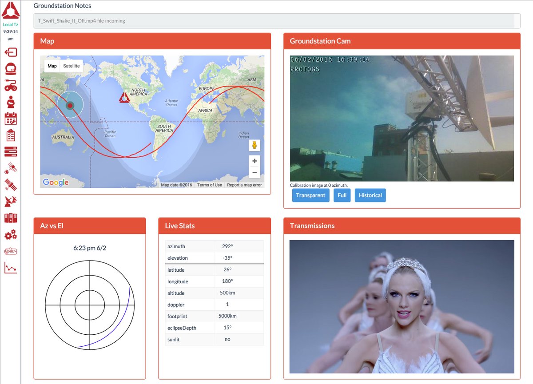Open the Terms of Use link

click(x=210, y=185)
